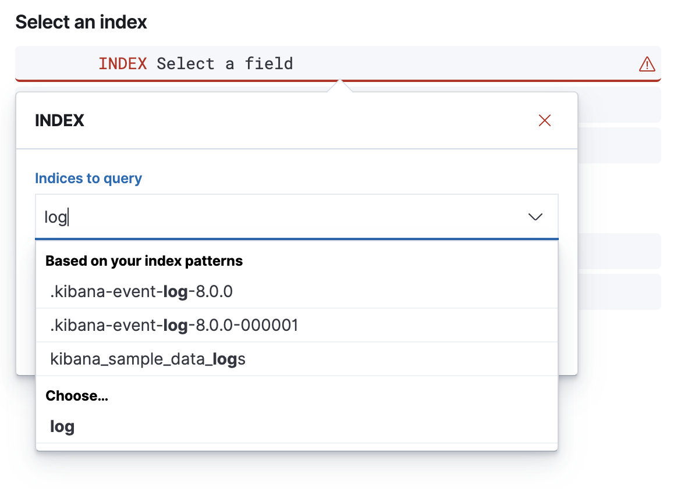
Task: Focus the index search input containing 'log'
Action: [x=175, y=216]
